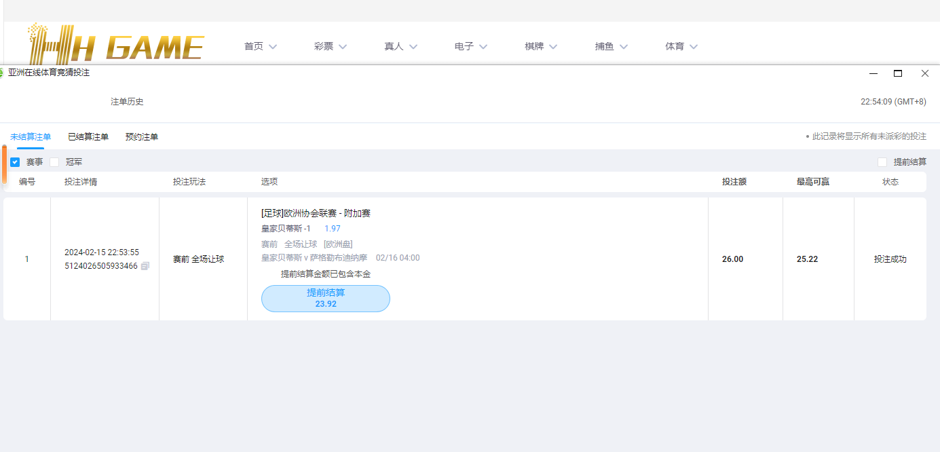The width and height of the screenshot is (940, 452).
Task: Open the 预约注单 tab
Action: coord(142,136)
